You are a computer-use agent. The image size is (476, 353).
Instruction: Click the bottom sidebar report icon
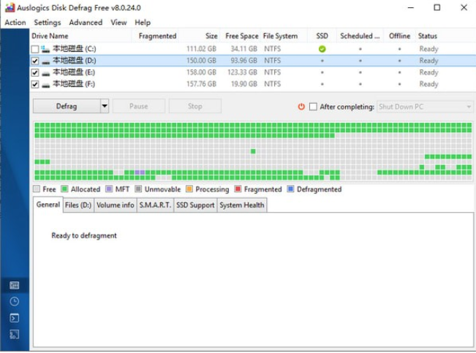click(x=15, y=334)
